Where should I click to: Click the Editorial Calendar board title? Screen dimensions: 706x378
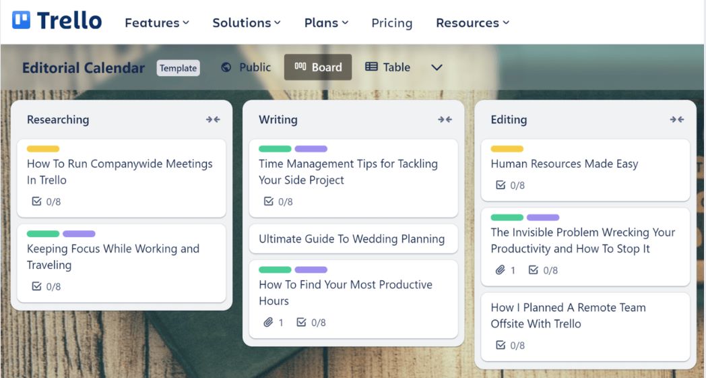84,68
